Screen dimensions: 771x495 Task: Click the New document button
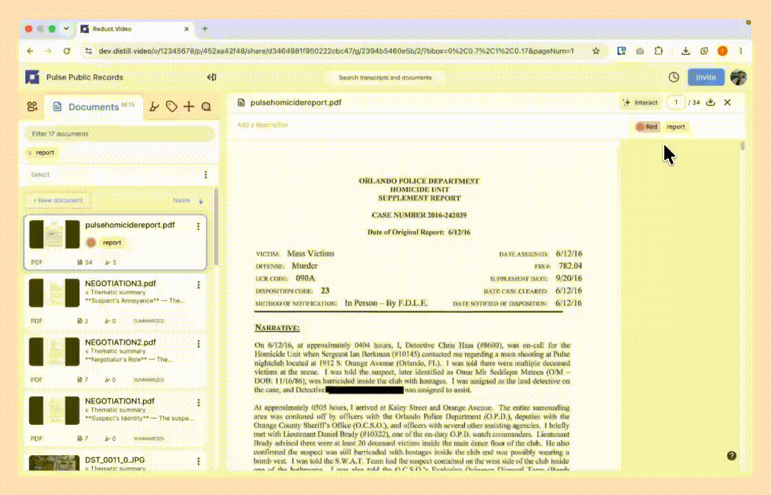click(58, 200)
